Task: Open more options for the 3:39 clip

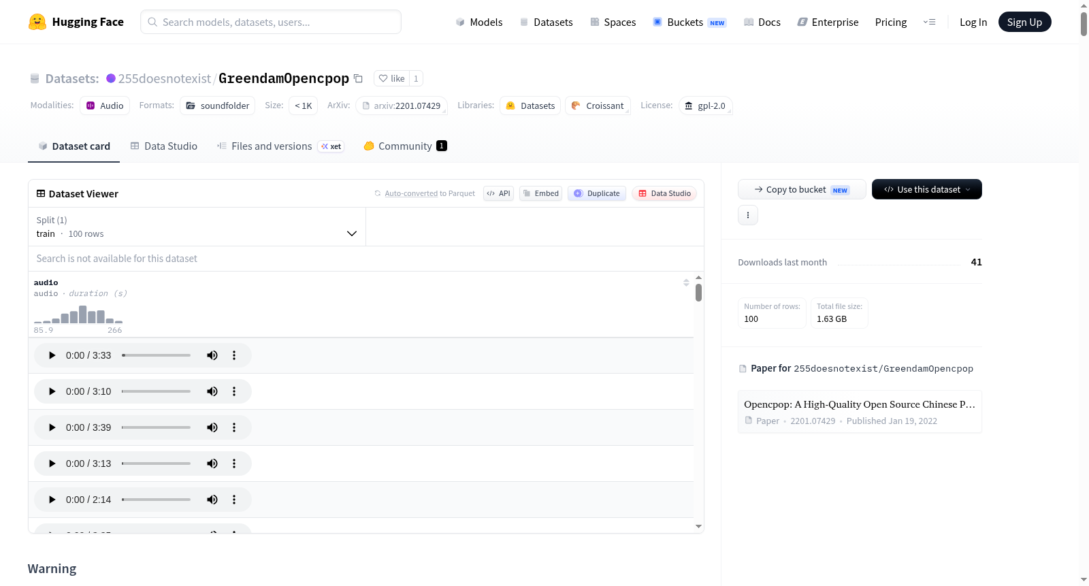Action: pyautogui.click(x=234, y=427)
